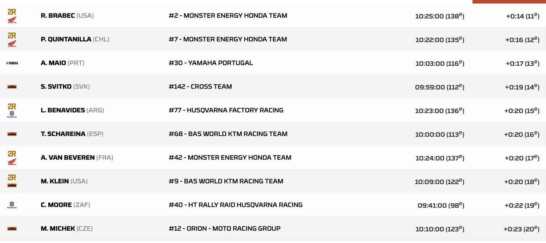Click the orange active column indicator bar
This screenshot has height=243, width=546.
click(509, 1)
